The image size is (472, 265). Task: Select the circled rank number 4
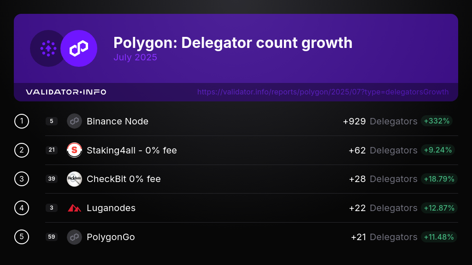22,208
